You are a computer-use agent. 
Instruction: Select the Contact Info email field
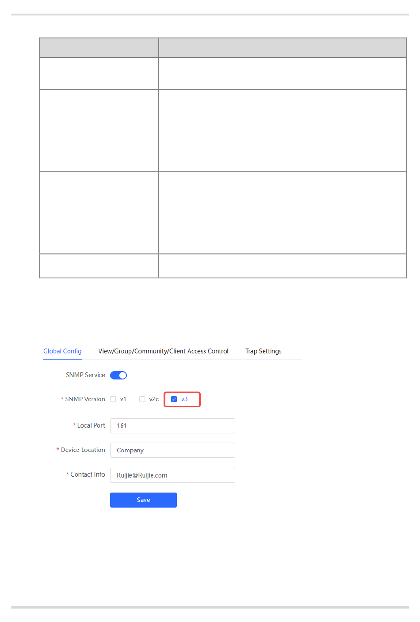pyautogui.click(x=172, y=475)
